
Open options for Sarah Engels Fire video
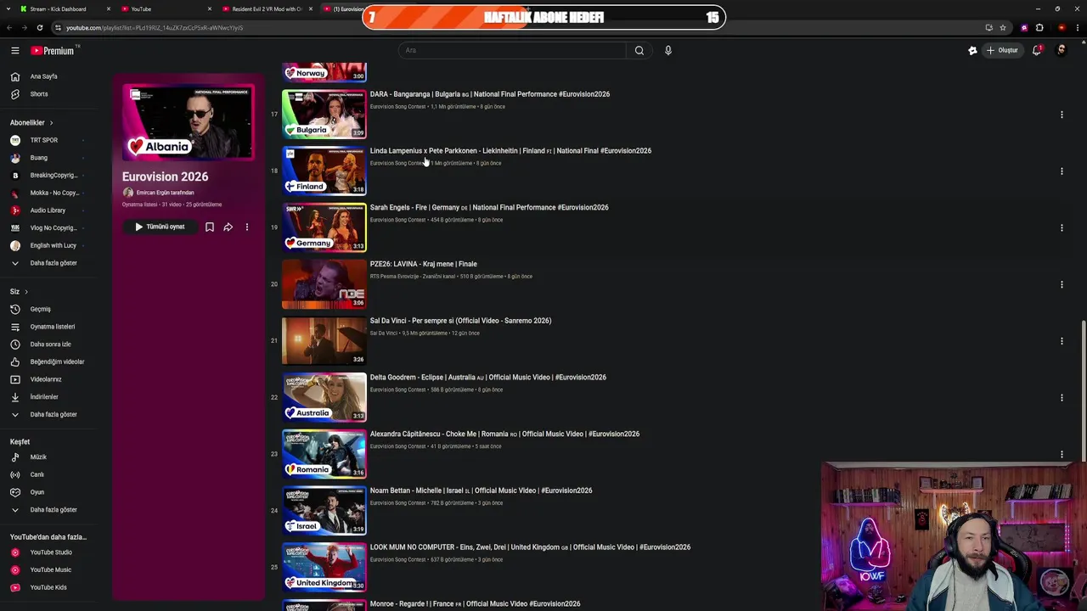[1062, 227]
